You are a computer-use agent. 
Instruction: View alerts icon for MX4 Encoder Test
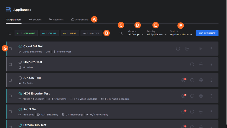183,96
